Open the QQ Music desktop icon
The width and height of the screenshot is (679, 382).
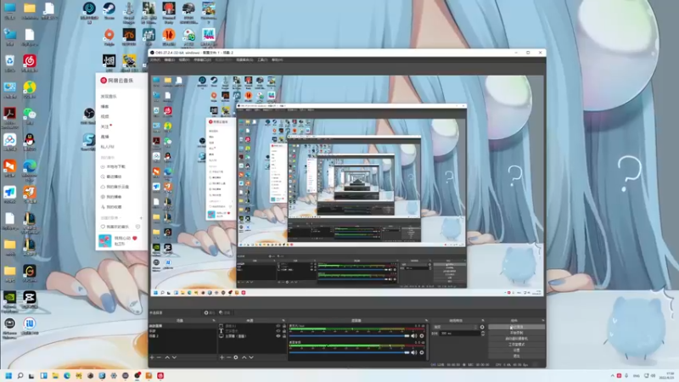point(30,89)
